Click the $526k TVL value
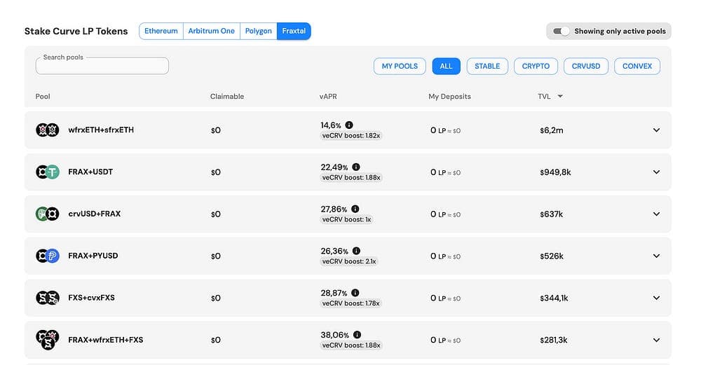 coord(552,256)
